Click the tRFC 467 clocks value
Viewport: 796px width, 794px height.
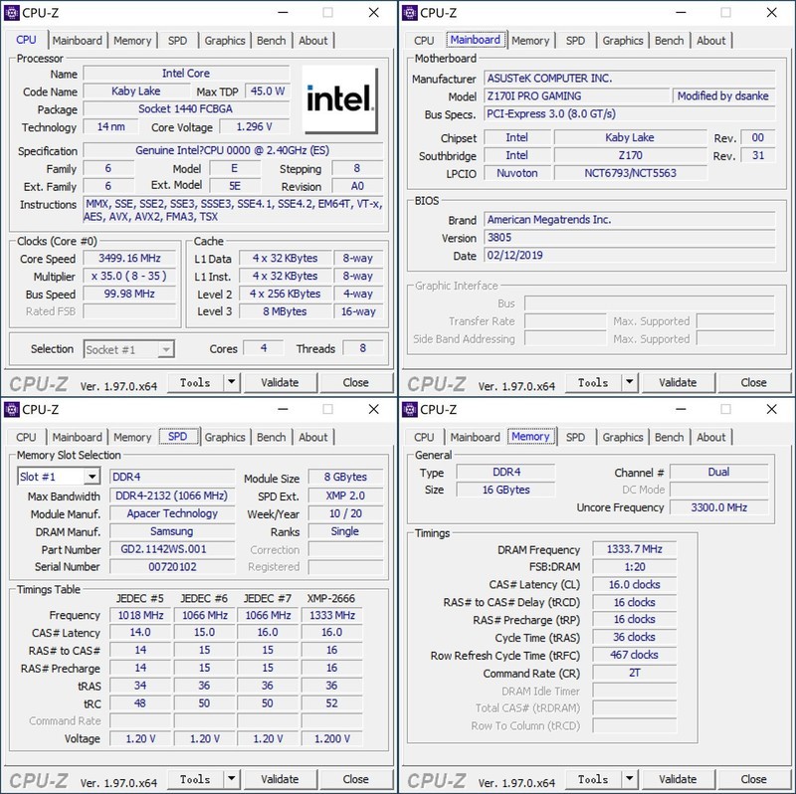(635, 655)
